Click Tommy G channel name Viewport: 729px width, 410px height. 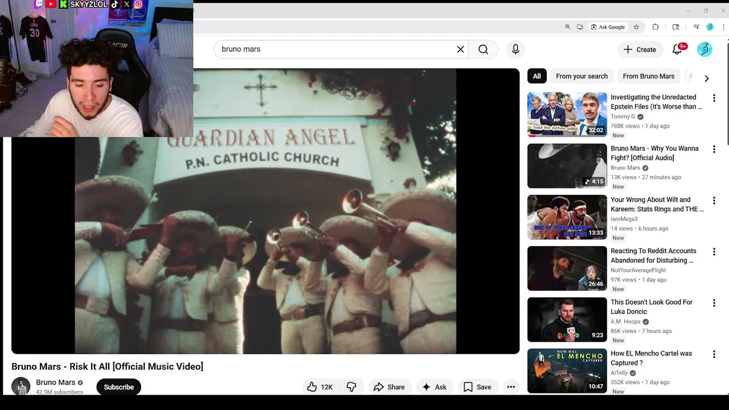coord(622,117)
